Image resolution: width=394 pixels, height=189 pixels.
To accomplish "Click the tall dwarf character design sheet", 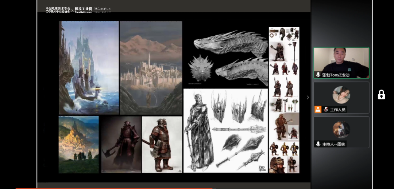I will [x=284, y=100].
